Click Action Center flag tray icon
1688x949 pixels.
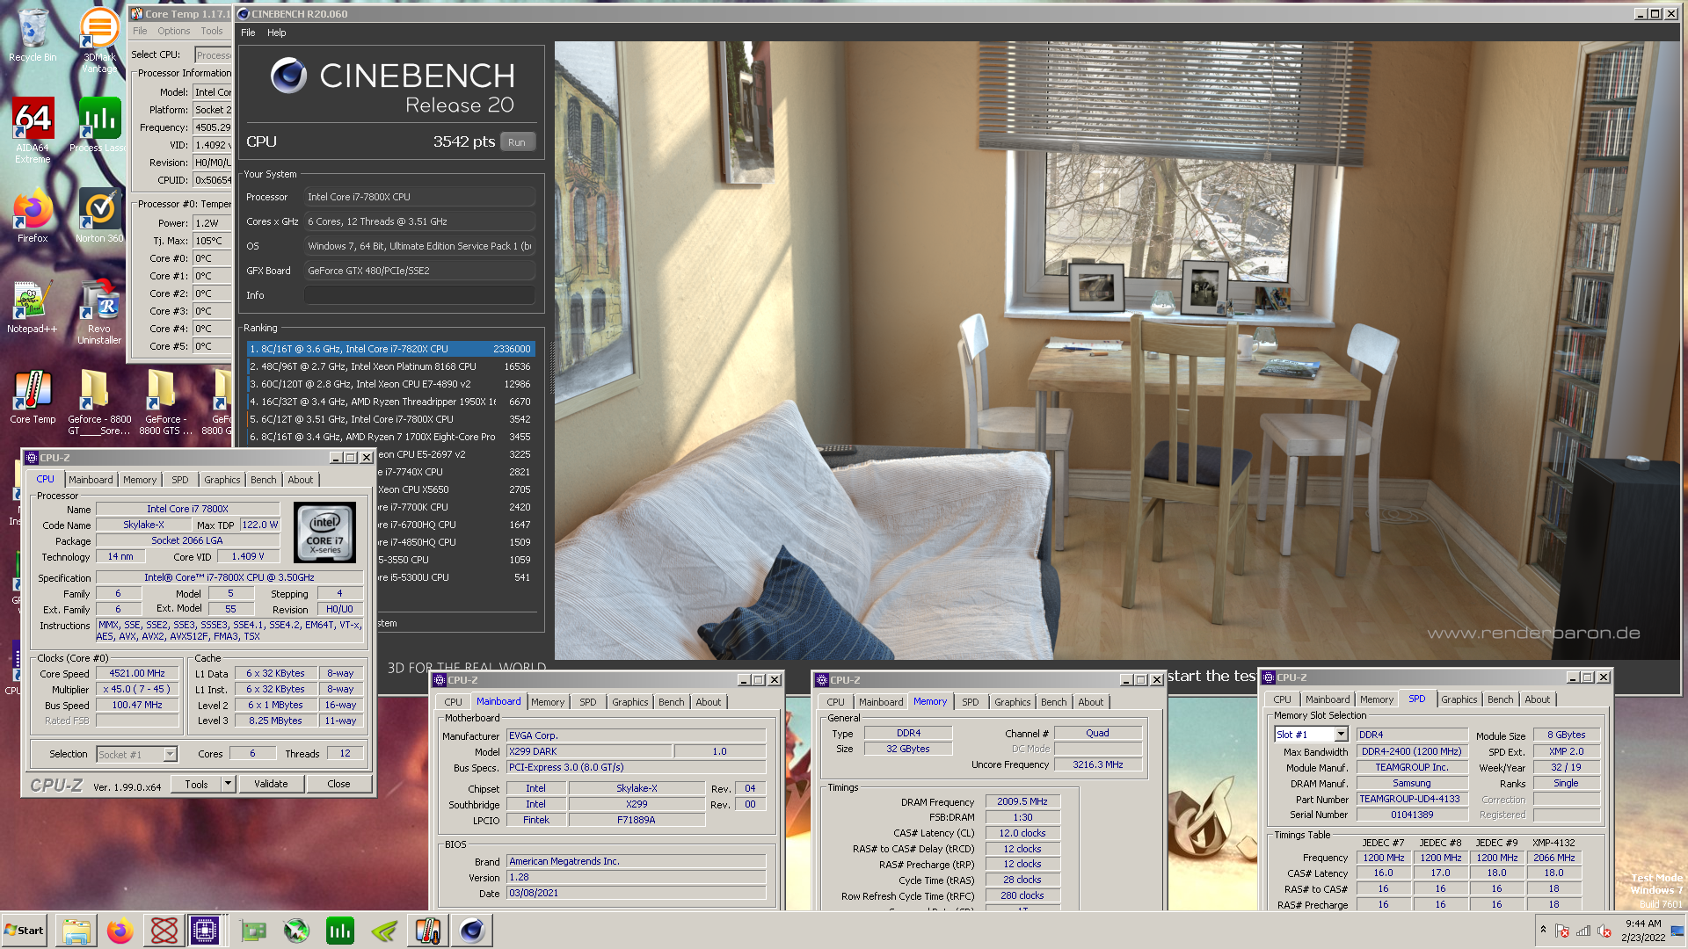pos(1562,931)
